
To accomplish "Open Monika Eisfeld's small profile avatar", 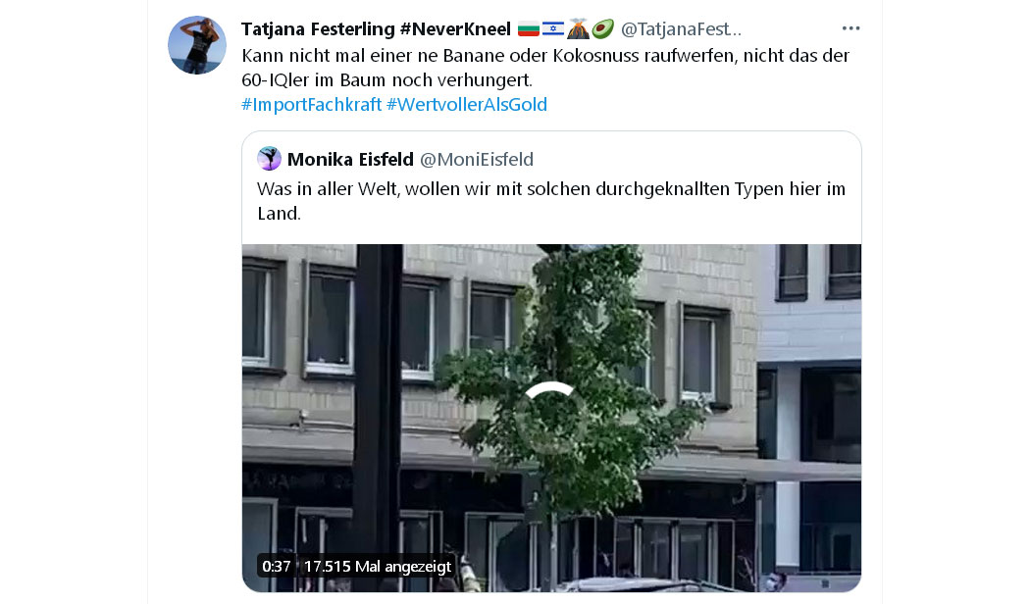I will [x=270, y=159].
